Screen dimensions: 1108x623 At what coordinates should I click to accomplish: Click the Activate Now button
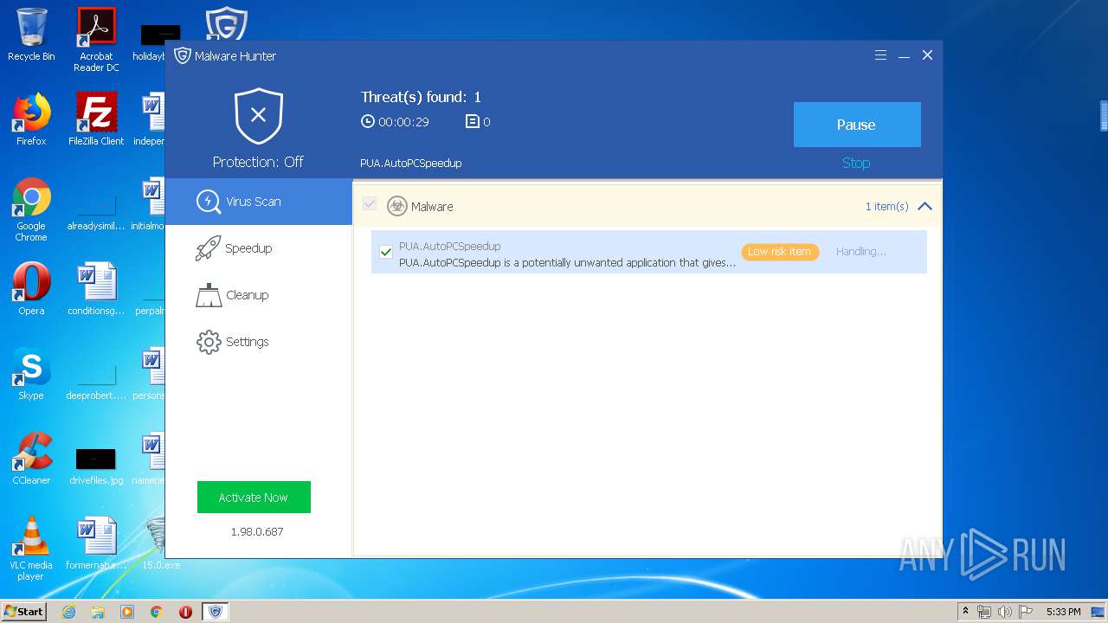(x=254, y=498)
